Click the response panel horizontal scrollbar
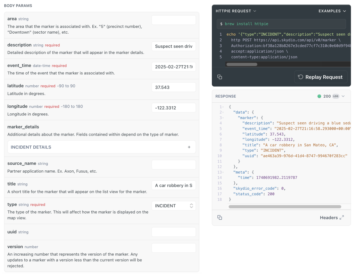This screenshot has width=354, height=275. pyautogui.click(x=285, y=207)
